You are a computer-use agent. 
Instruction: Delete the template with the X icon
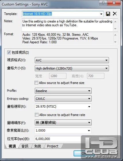[x=115, y=14]
